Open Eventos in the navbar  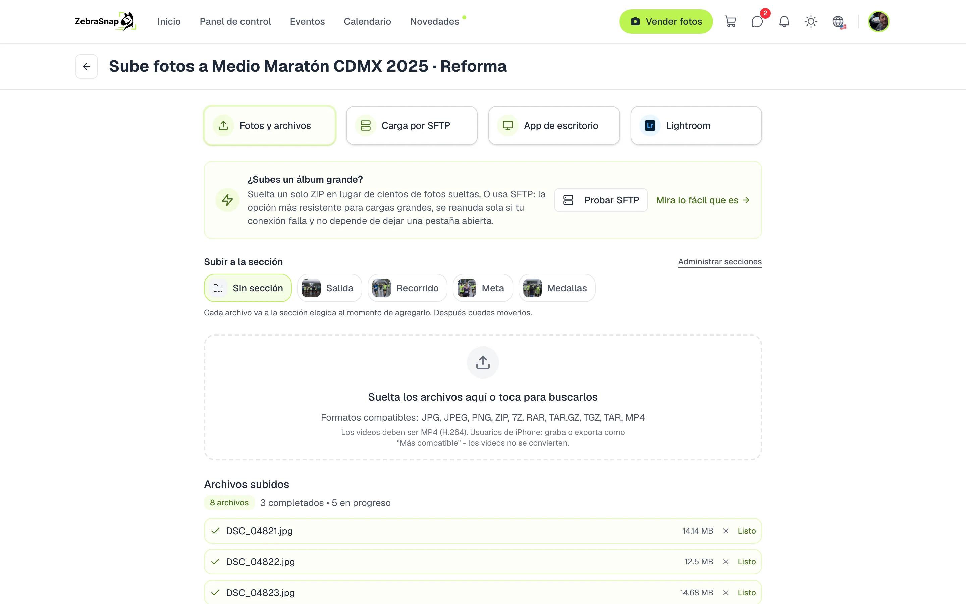pos(307,21)
